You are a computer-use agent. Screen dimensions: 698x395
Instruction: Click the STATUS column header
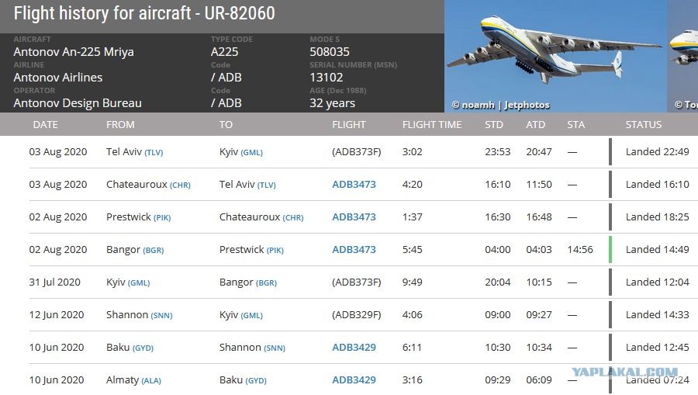coord(643,125)
